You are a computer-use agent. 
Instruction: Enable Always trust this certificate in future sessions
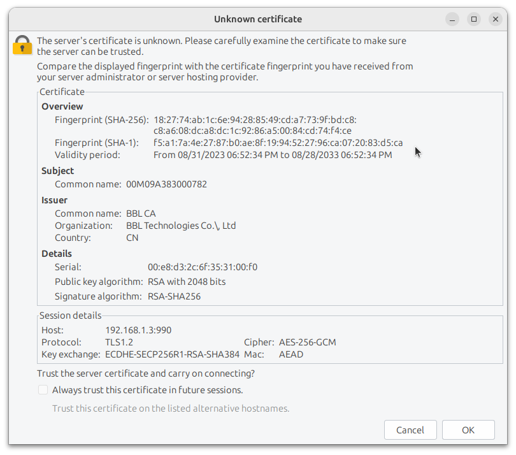(x=43, y=389)
